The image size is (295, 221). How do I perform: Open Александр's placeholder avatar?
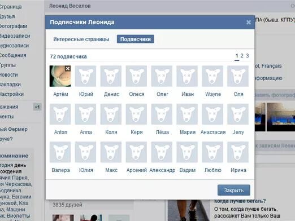162,152
